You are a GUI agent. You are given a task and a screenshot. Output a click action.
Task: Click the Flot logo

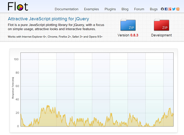18,7
